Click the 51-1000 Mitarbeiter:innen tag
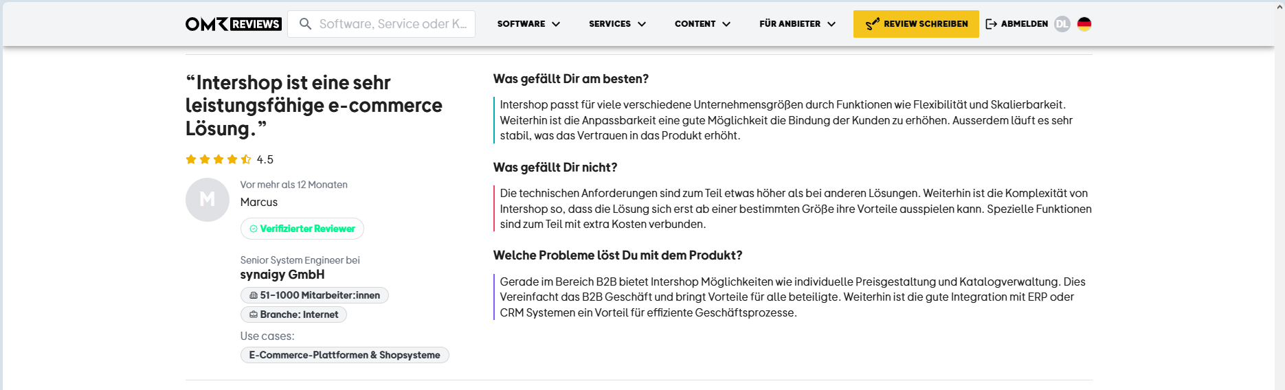This screenshot has width=1285, height=390. (x=314, y=295)
